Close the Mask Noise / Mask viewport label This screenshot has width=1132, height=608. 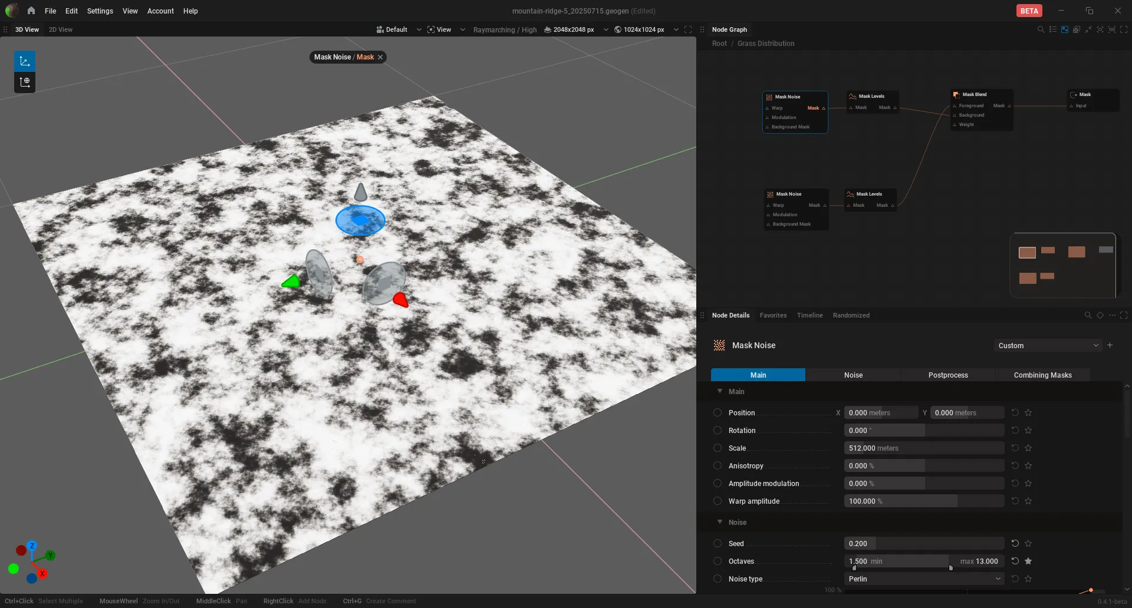click(380, 57)
